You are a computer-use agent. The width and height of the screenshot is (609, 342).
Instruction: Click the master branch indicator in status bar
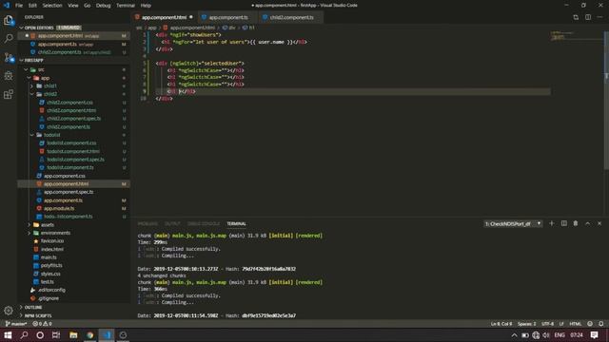pyautogui.click(x=16, y=323)
